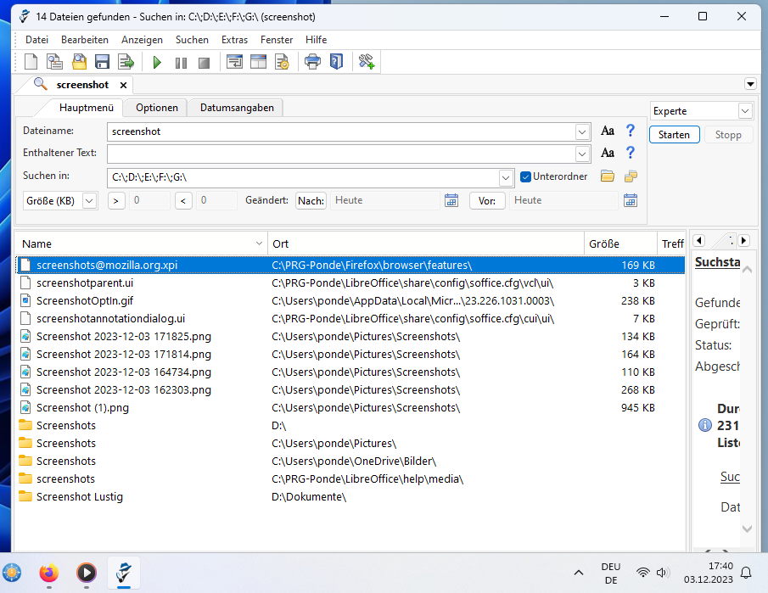Click the toolbar icon right of stop
768x593 pixels.
[234, 62]
